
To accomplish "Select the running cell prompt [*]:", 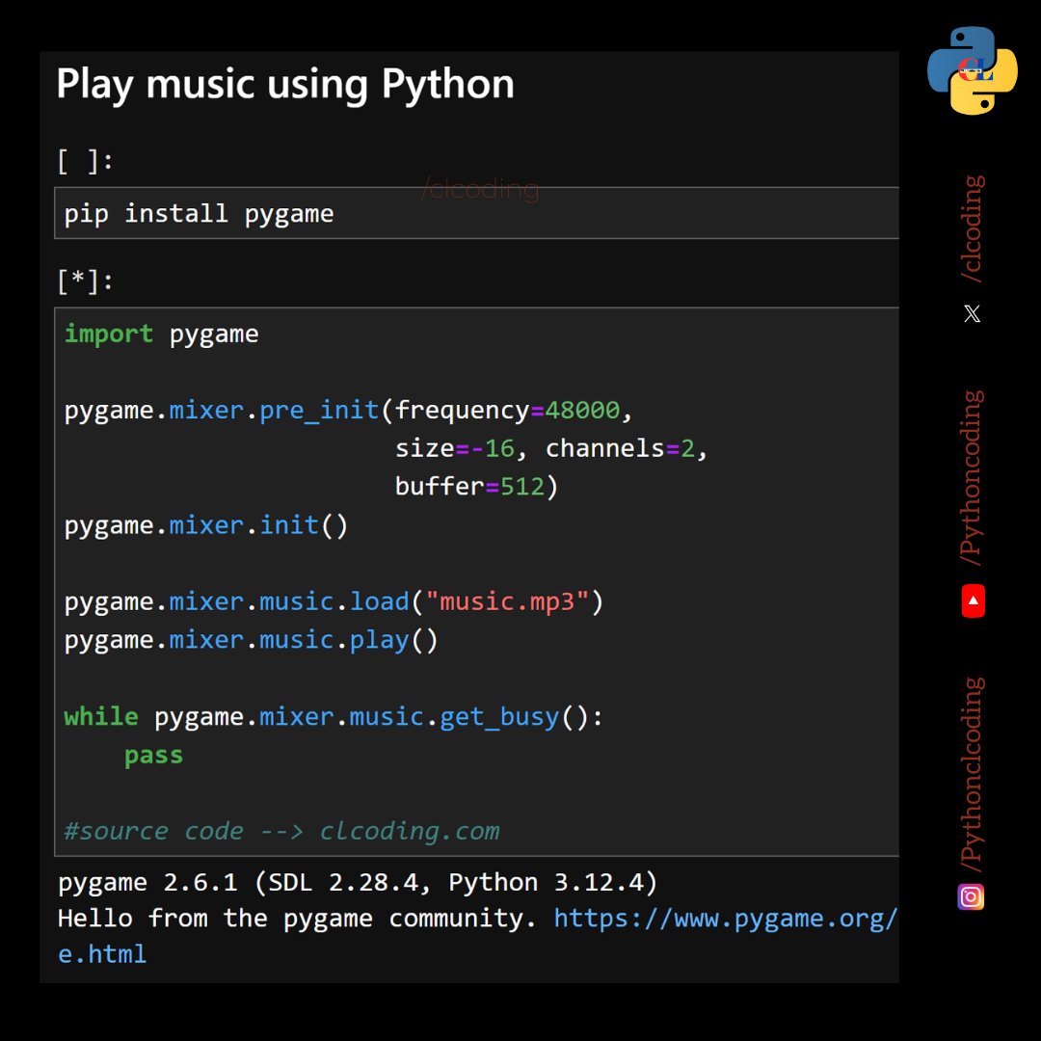I will [85, 280].
